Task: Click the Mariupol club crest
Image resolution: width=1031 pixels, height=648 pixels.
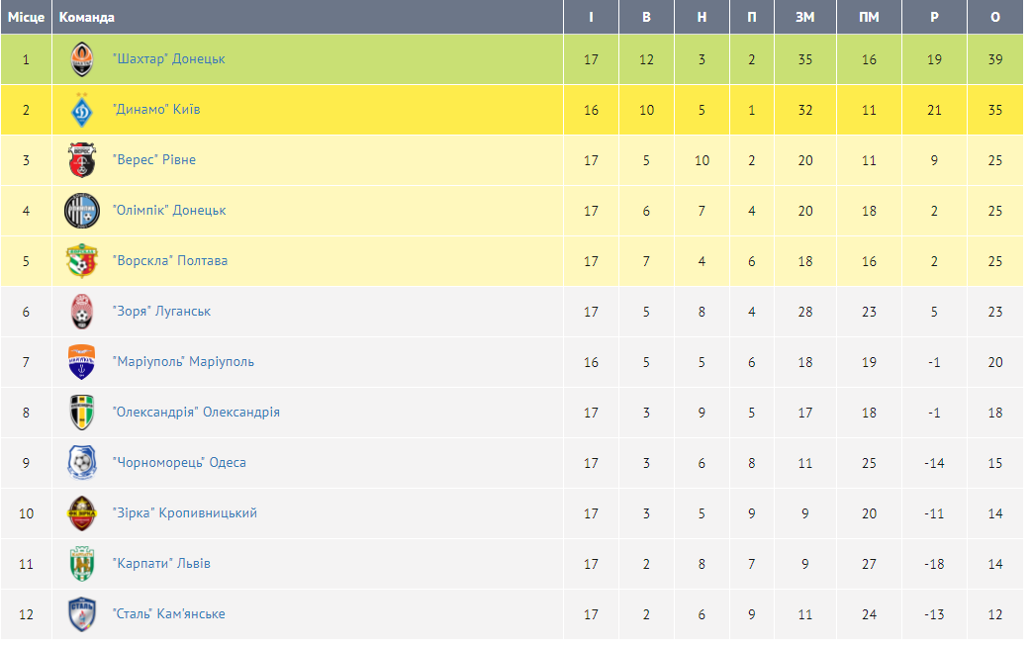Action: (82, 362)
